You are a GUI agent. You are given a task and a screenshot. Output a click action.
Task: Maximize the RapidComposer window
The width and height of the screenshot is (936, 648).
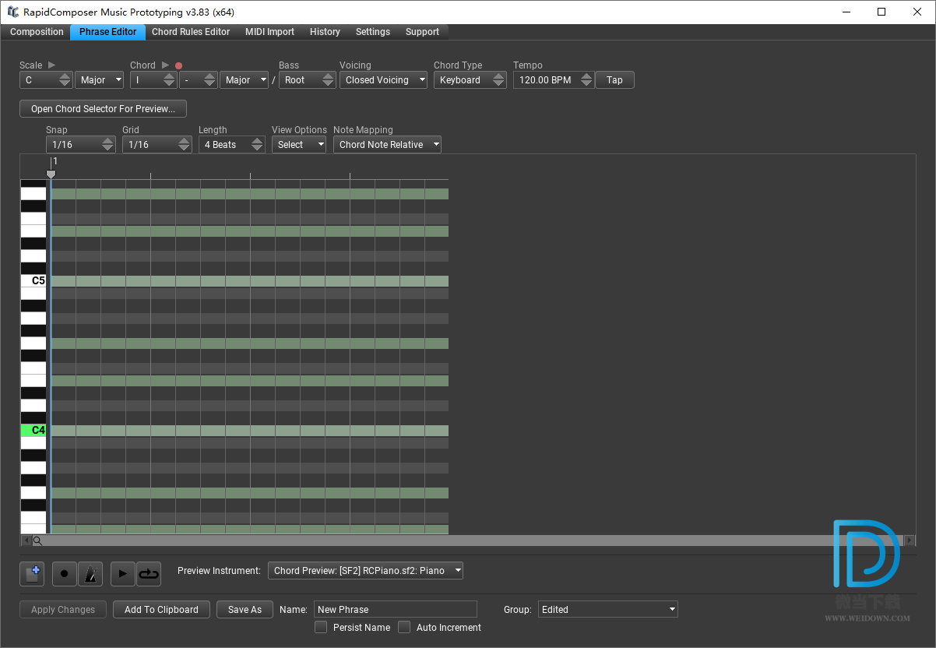[x=881, y=12]
